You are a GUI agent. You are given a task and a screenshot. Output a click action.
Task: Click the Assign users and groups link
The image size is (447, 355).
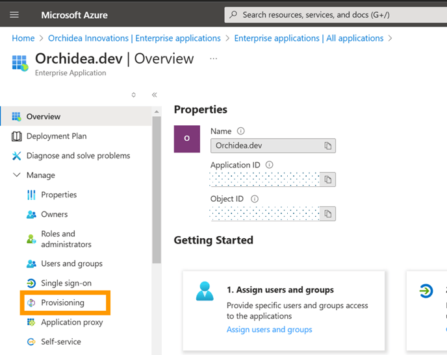(x=270, y=330)
